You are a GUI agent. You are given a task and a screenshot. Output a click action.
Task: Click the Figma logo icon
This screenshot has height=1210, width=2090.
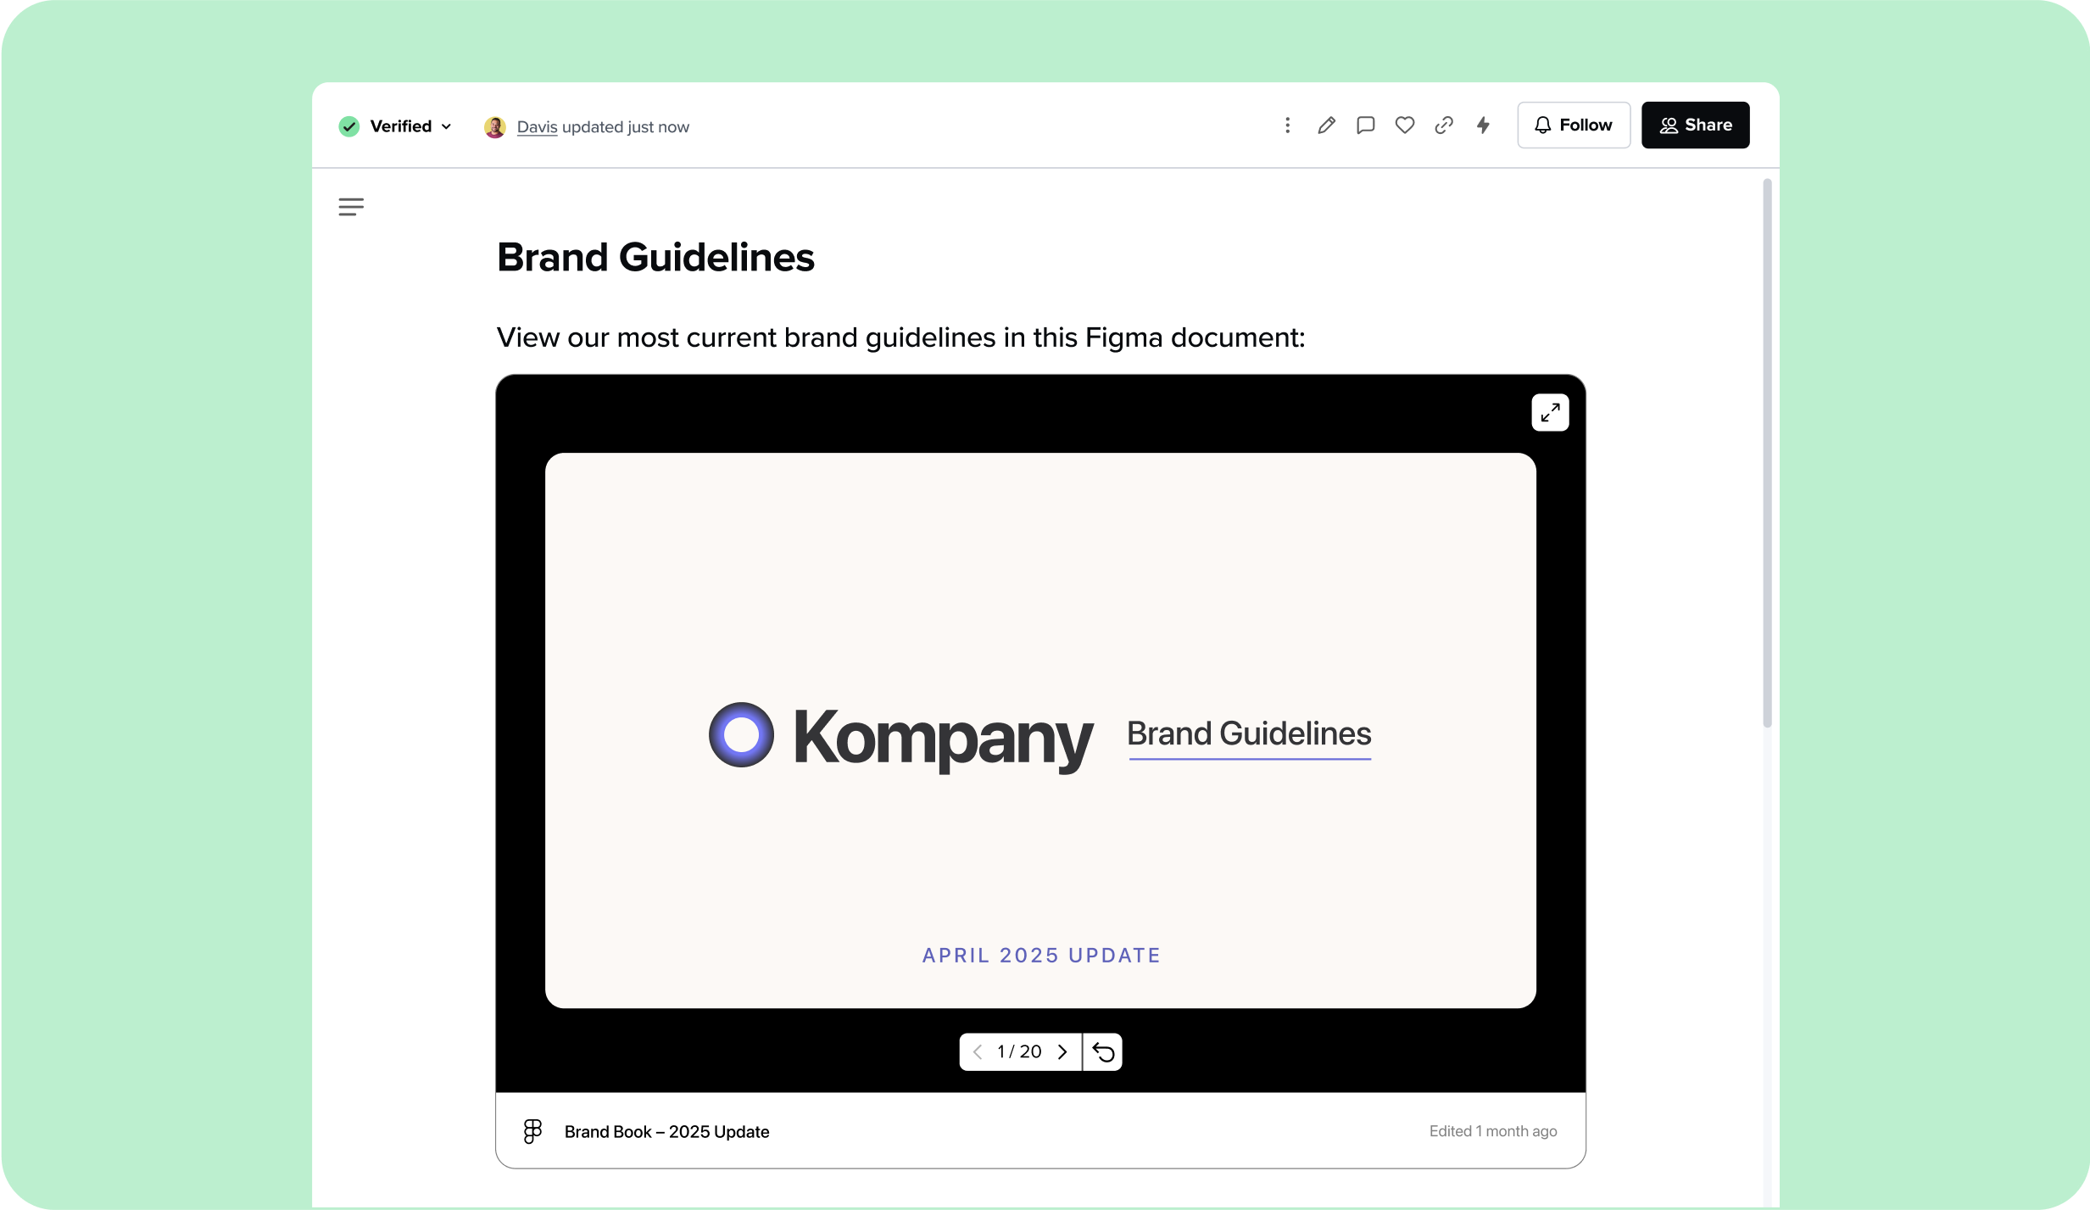coord(532,1131)
